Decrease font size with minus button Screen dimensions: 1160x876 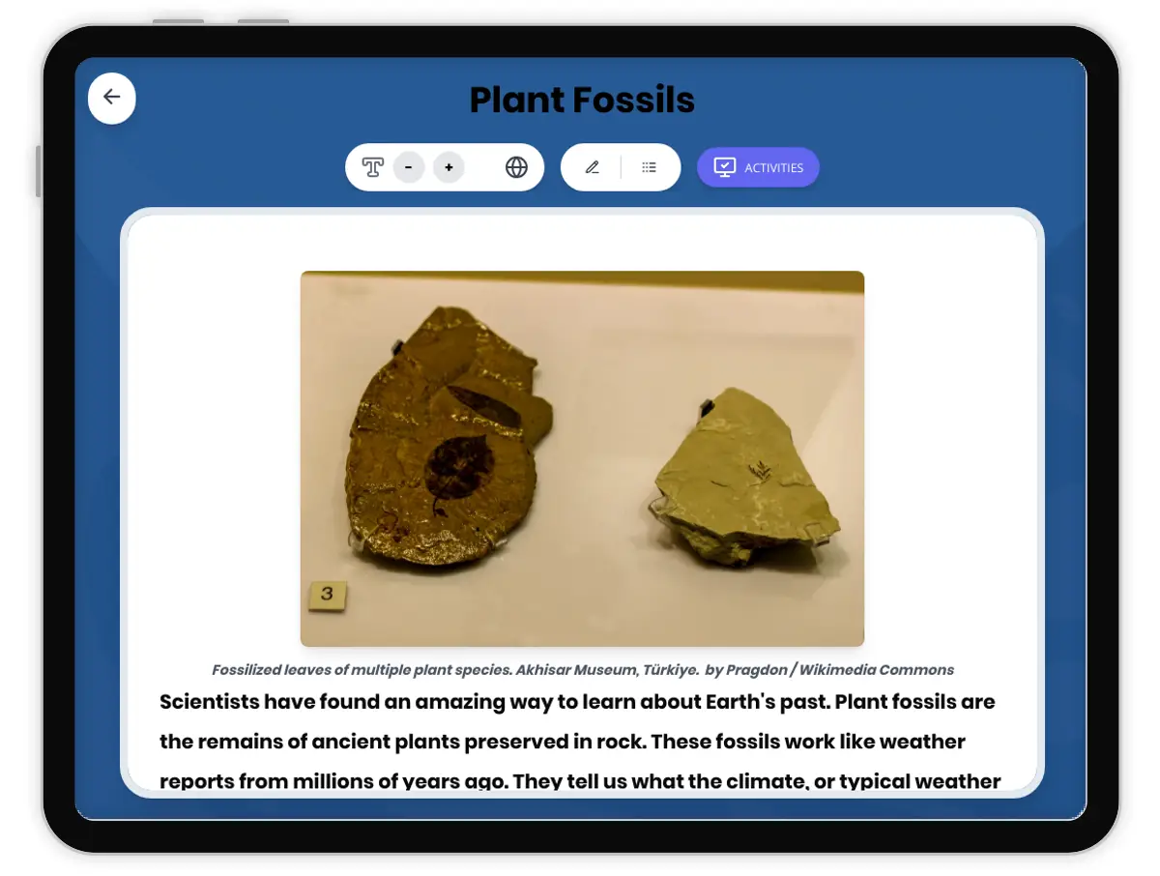tap(409, 167)
